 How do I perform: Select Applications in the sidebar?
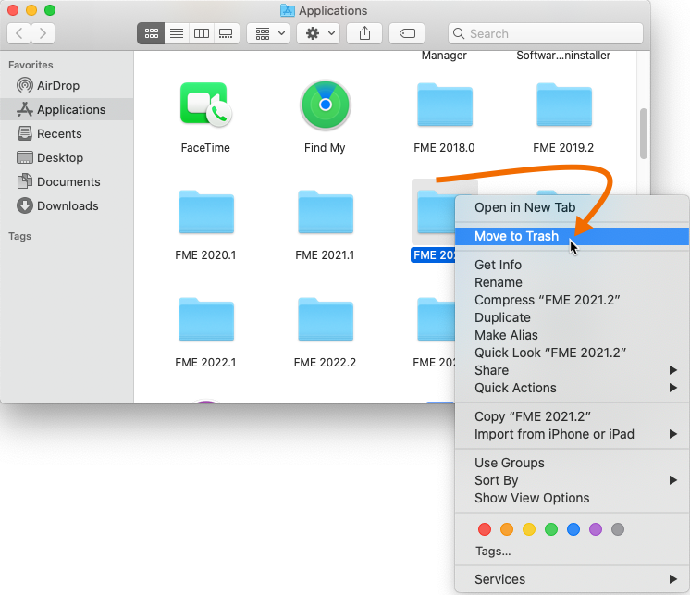click(x=67, y=109)
